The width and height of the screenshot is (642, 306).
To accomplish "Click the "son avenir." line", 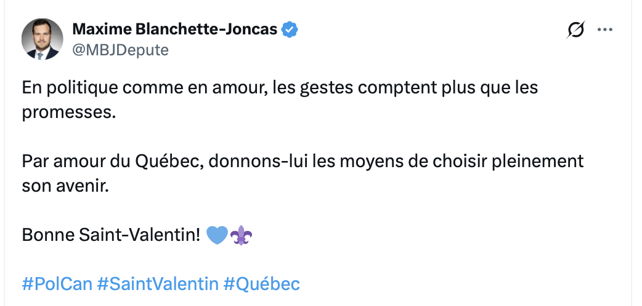I will coord(65,186).
